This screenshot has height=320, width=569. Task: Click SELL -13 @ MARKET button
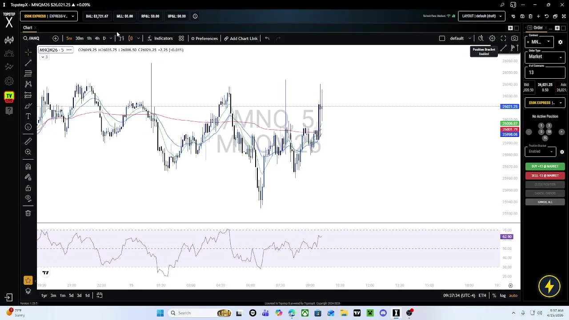(545, 176)
